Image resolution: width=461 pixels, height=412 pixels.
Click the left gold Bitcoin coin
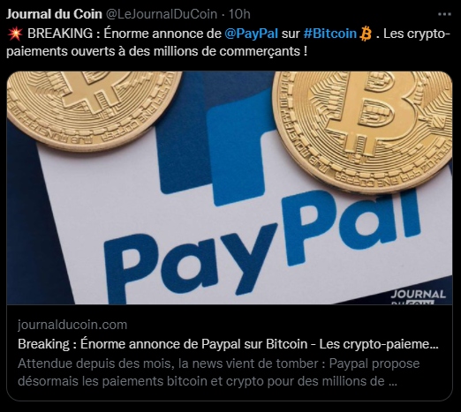94,109
